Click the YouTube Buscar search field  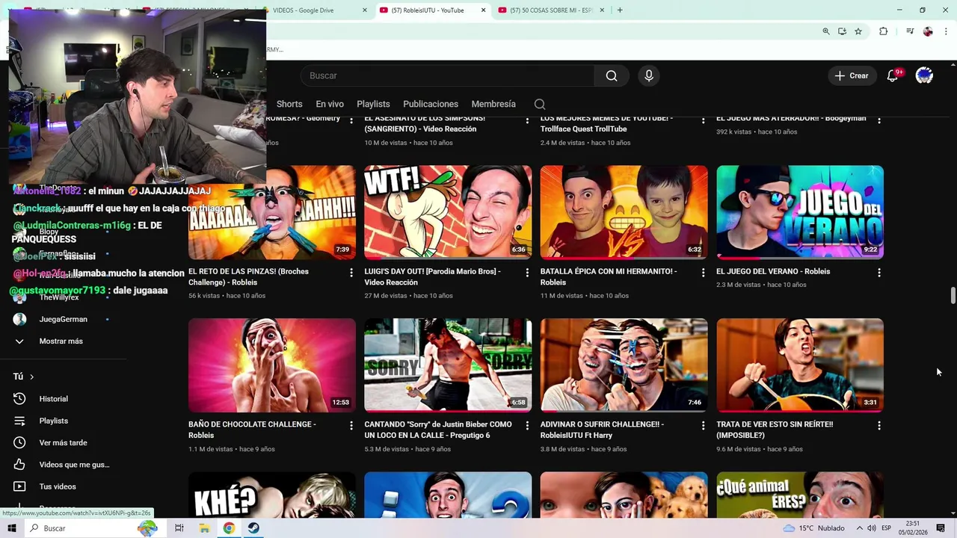coord(447,75)
